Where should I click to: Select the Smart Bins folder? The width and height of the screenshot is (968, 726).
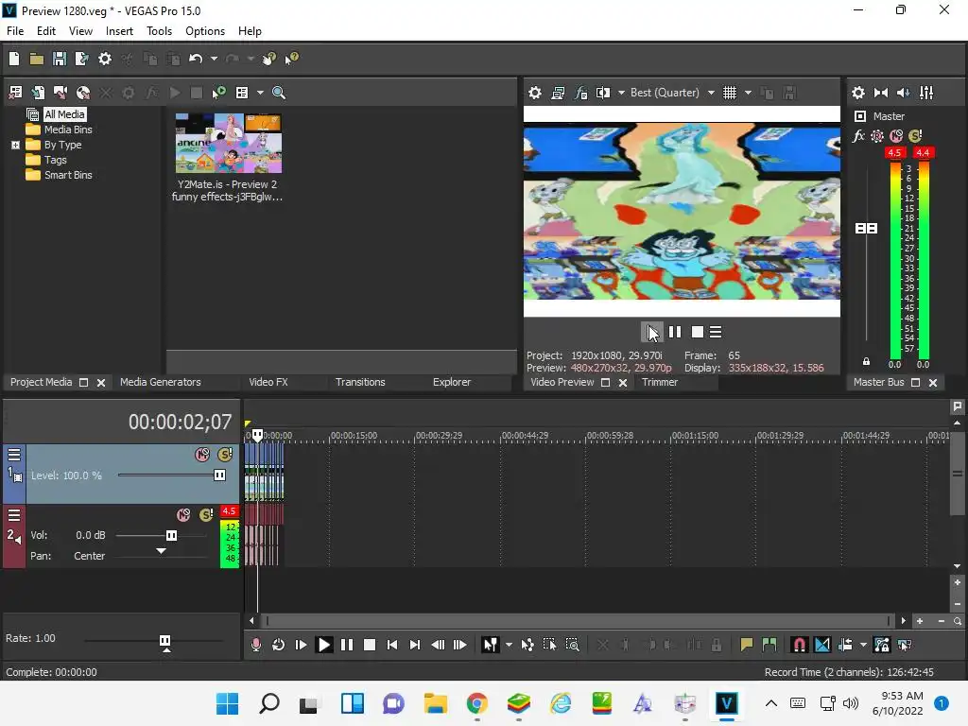click(68, 175)
